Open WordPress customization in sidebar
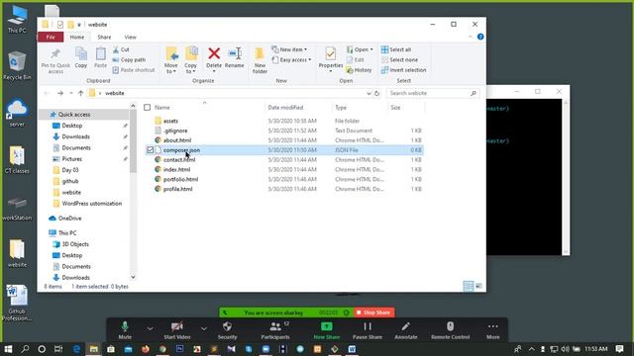This screenshot has width=634, height=356. (x=92, y=204)
